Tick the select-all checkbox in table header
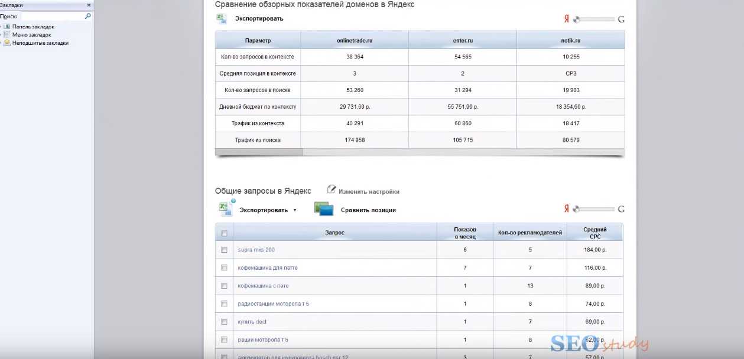Screen dimensions: 744x359 click(x=224, y=233)
